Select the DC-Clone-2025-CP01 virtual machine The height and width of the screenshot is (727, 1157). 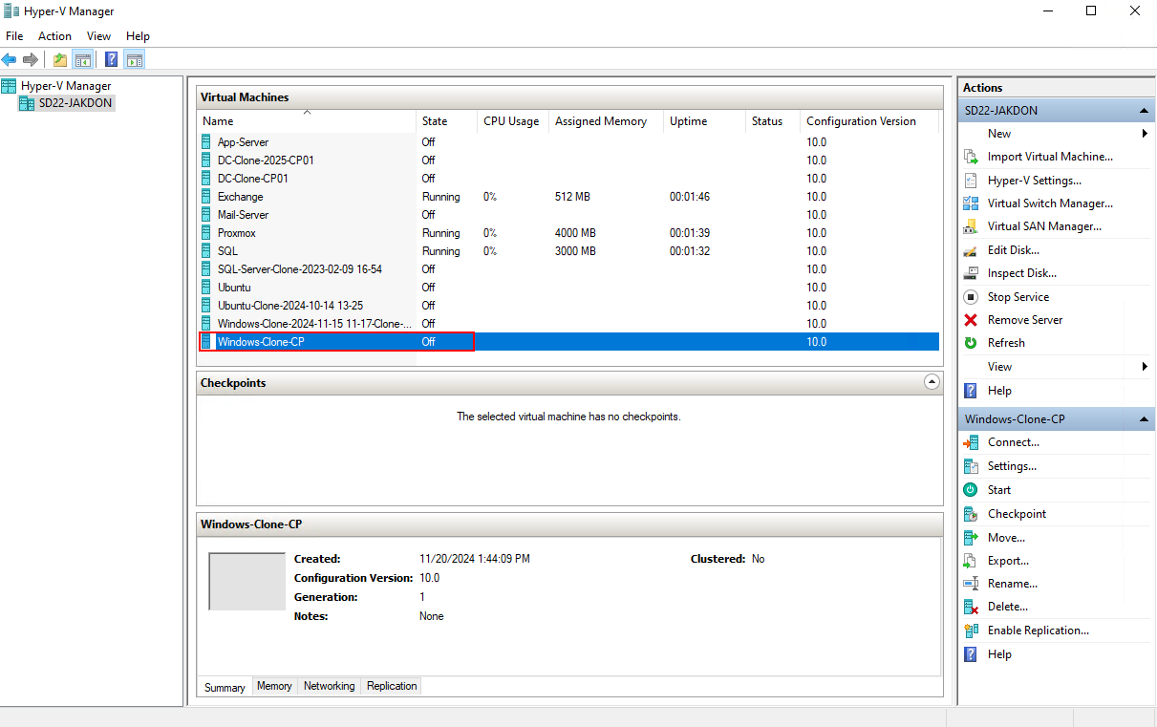click(x=568, y=160)
